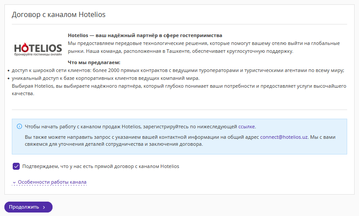The height and width of the screenshot is (216, 359).
Task: Click the connect@hotelios.uz email link
Action: (284, 137)
